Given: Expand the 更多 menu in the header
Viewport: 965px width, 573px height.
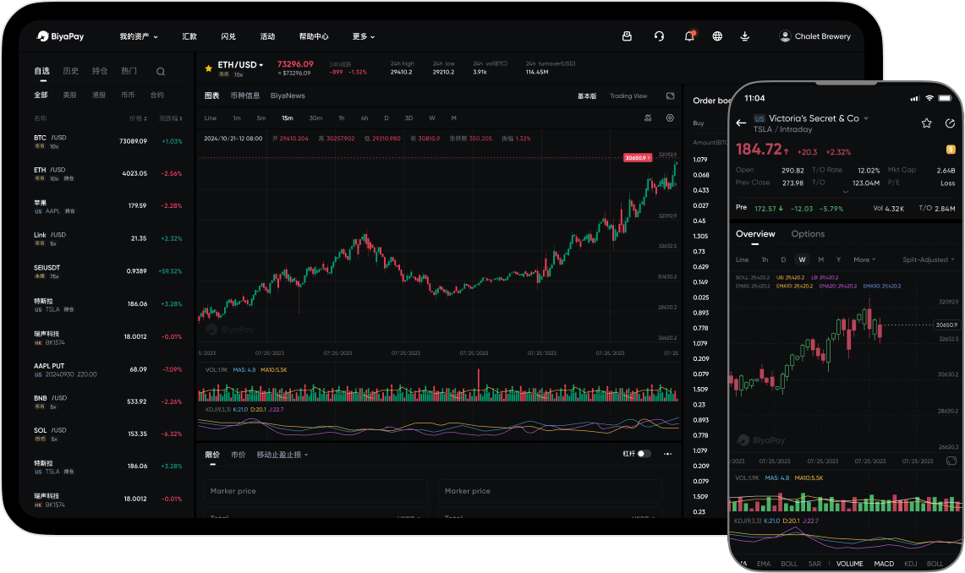Looking at the screenshot, I should point(363,36).
